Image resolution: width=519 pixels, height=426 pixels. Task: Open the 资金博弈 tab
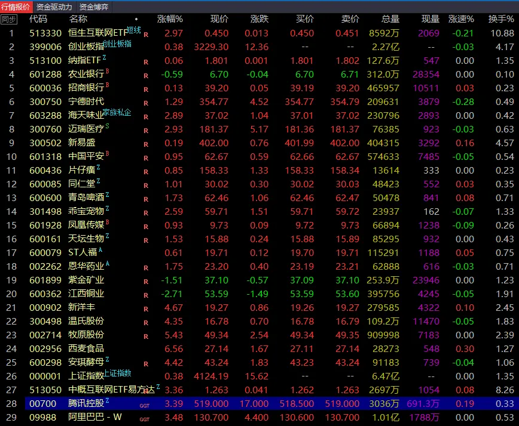coord(94,7)
